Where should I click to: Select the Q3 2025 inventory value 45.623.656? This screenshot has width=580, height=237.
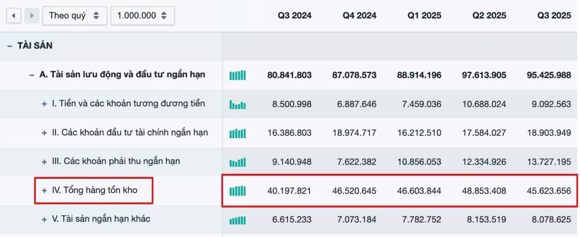point(549,191)
